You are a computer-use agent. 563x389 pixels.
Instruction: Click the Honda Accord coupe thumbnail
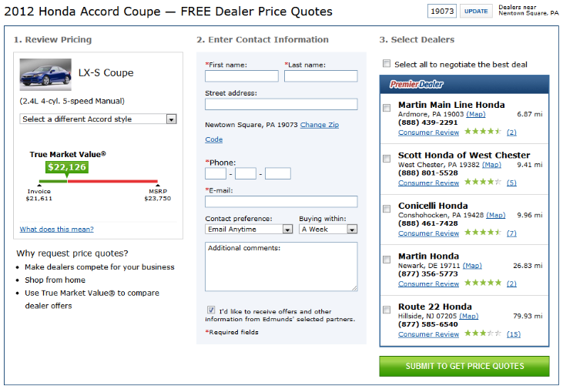click(x=45, y=73)
